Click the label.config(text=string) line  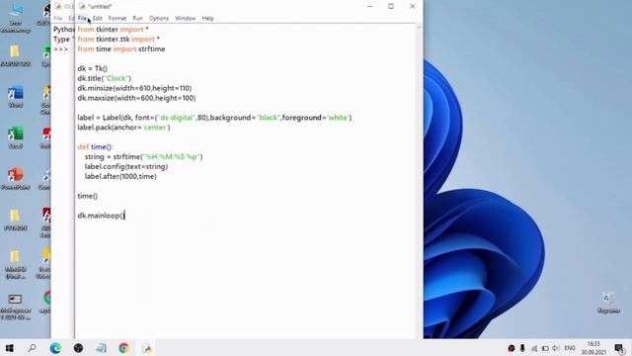coord(126,167)
